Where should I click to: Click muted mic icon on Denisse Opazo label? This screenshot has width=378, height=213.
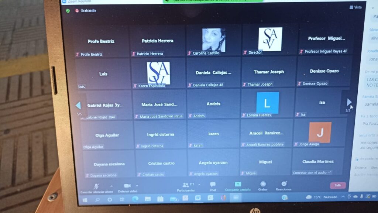[299, 83]
